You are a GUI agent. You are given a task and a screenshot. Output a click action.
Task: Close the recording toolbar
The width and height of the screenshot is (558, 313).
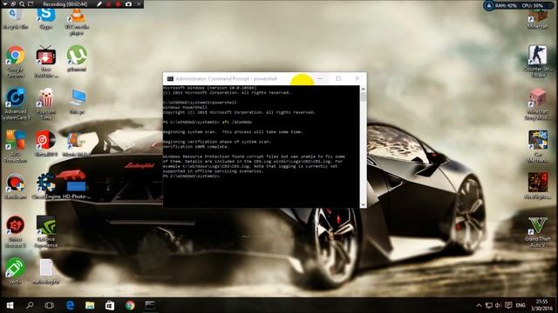pos(139,4)
